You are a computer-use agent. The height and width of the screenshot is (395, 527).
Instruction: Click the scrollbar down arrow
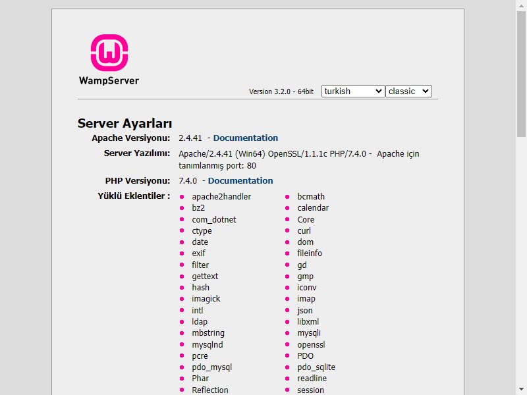tap(521, 390)
